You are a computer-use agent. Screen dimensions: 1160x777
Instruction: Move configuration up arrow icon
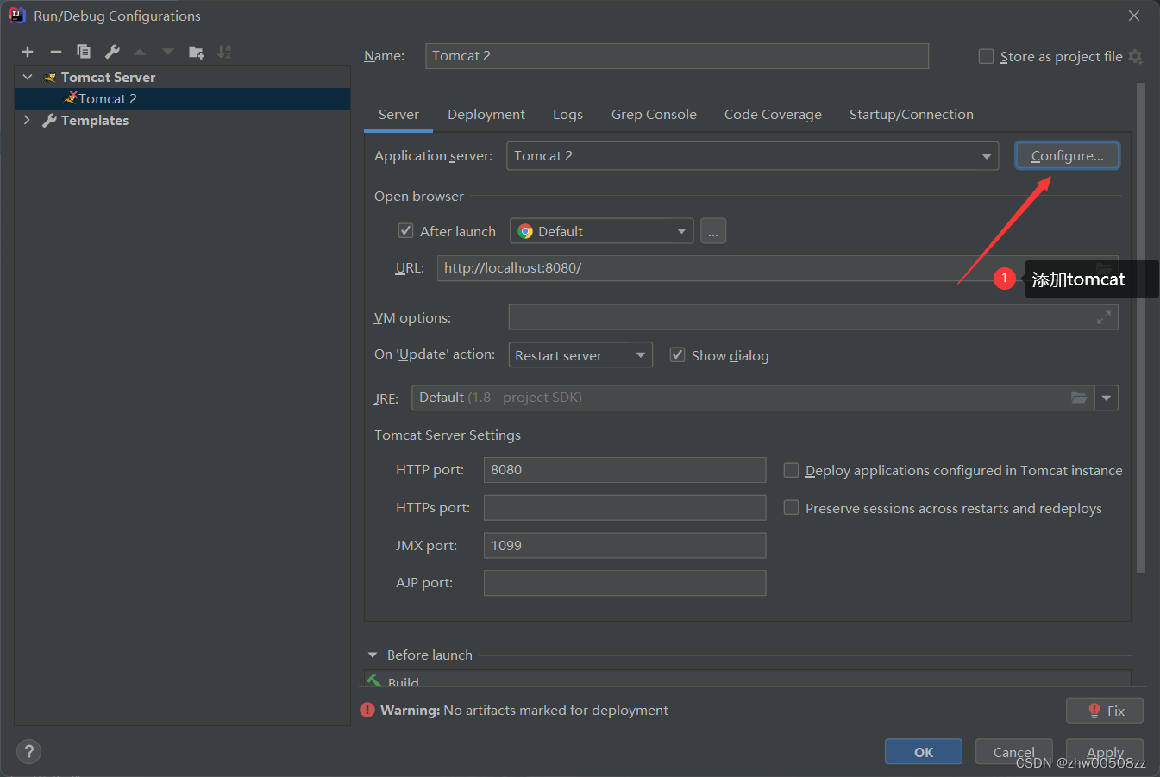[x=140, y=52]
